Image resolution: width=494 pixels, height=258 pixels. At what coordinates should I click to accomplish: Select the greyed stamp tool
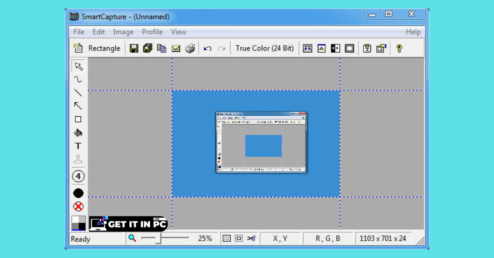(78, 159)
